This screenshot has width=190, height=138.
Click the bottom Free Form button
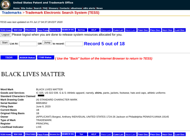click(x=43, y=134)
